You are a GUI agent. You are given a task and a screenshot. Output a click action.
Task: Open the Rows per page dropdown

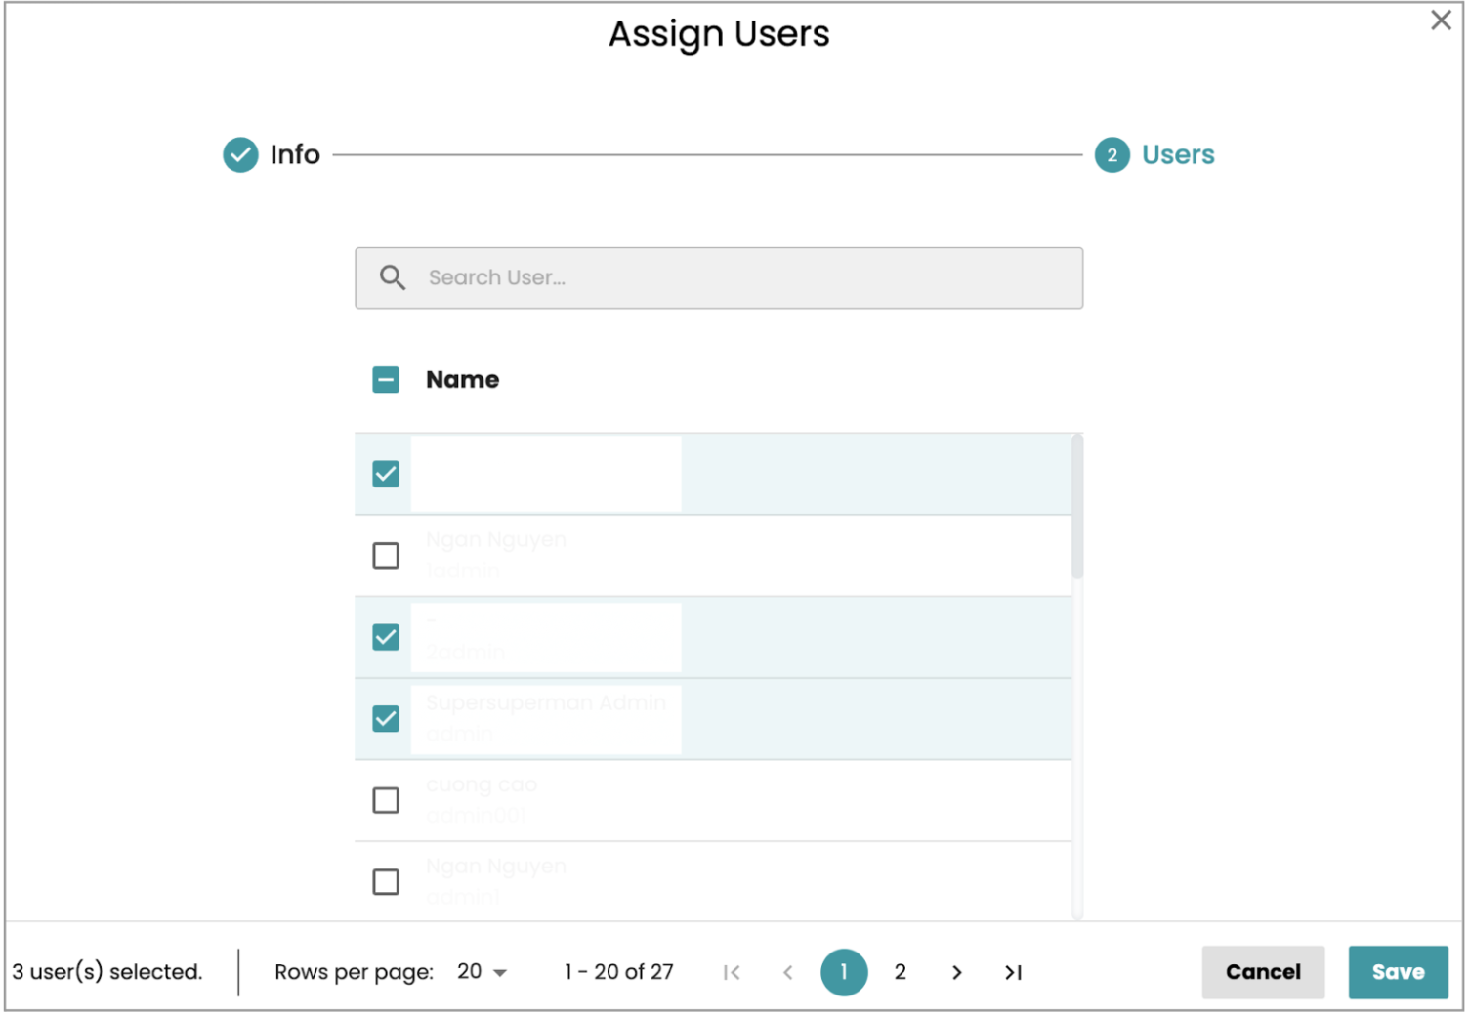click(x=483, y=972)
